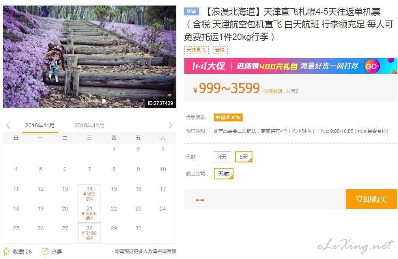The height and width of the screenshot is (259, 398).
Task: Click calendar date 1
Action: 114,150
